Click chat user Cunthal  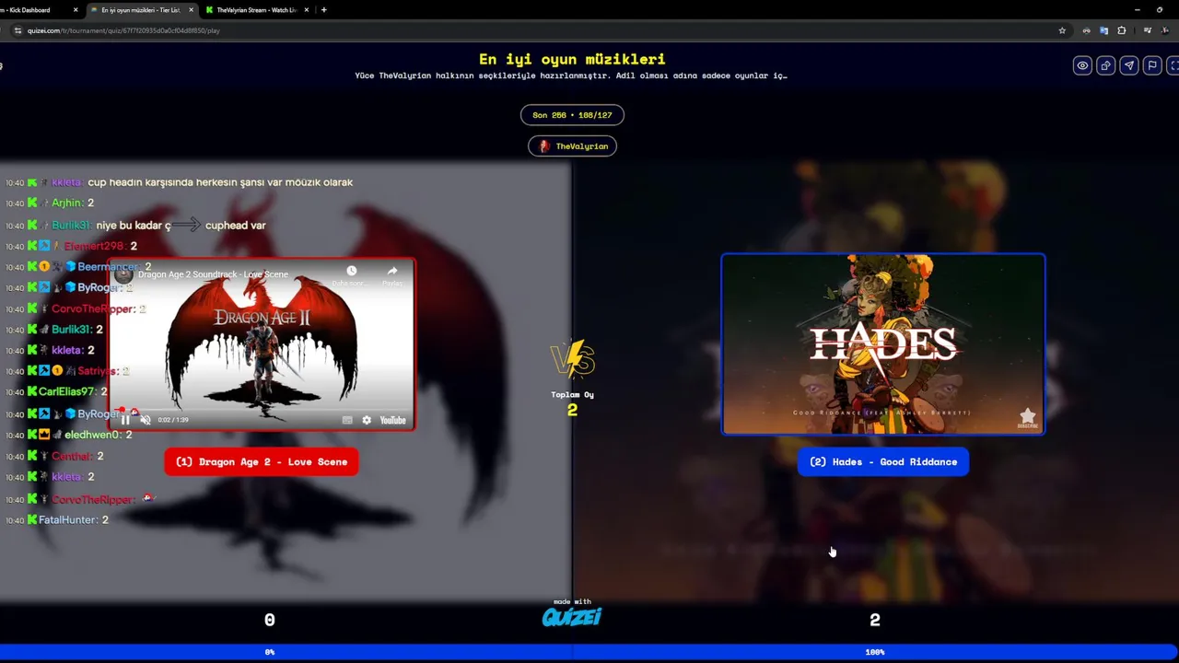pos(71,457)
